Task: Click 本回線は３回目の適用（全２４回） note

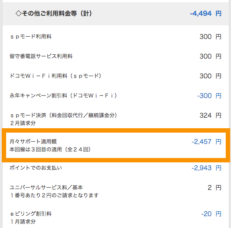Action: click(x=50, y=150)
